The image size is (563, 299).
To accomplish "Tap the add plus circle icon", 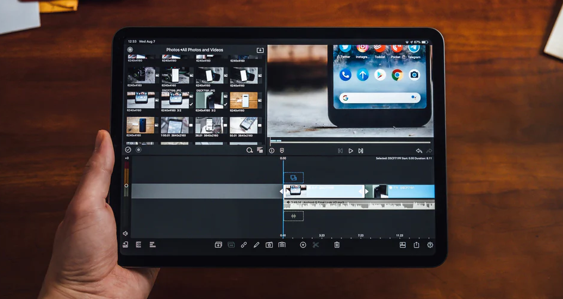I will pos(303,245).
